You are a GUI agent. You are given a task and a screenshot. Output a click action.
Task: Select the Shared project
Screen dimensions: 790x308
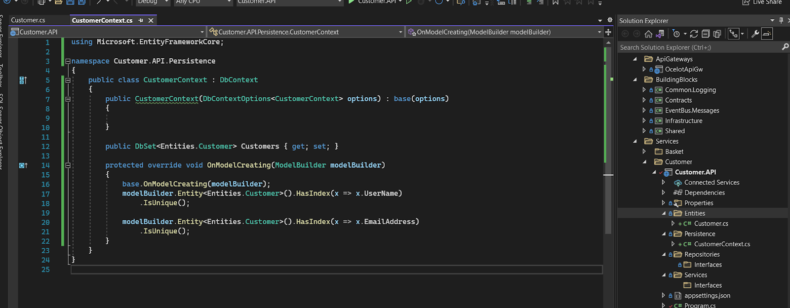[x=674, y=131]
